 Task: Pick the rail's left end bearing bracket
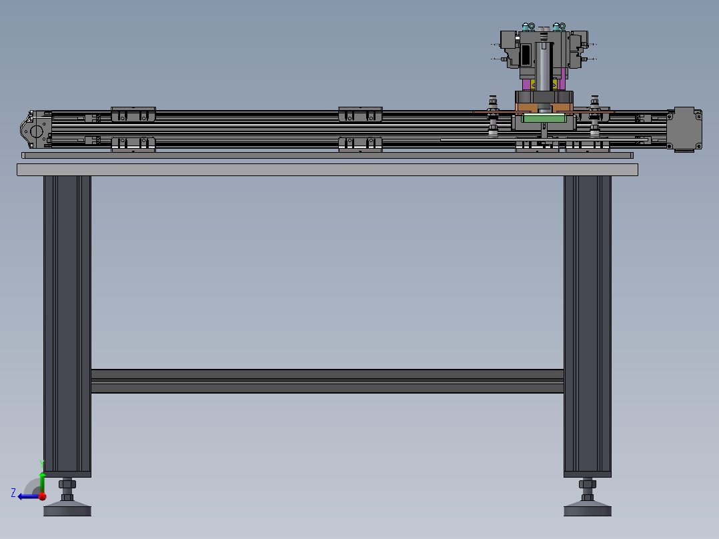[34, 129]
